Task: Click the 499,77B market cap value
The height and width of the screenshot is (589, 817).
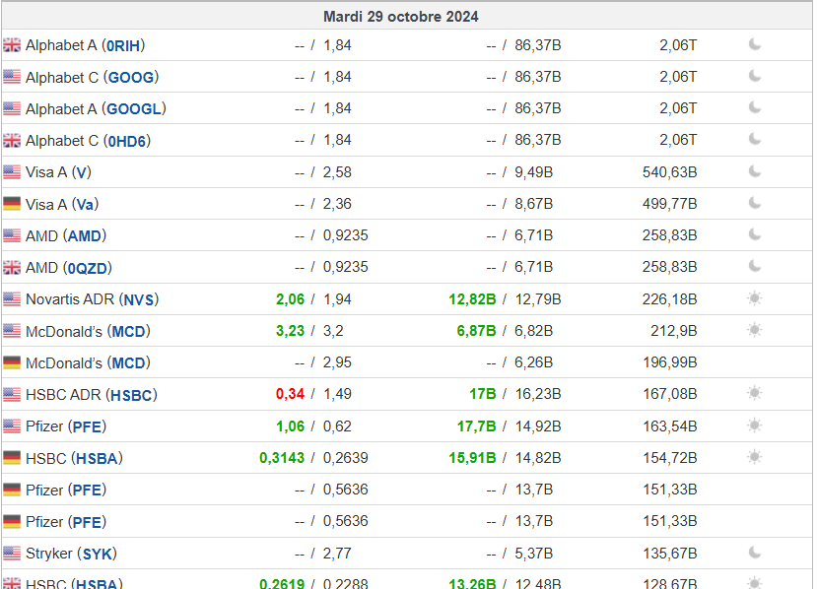Action: 669,204
